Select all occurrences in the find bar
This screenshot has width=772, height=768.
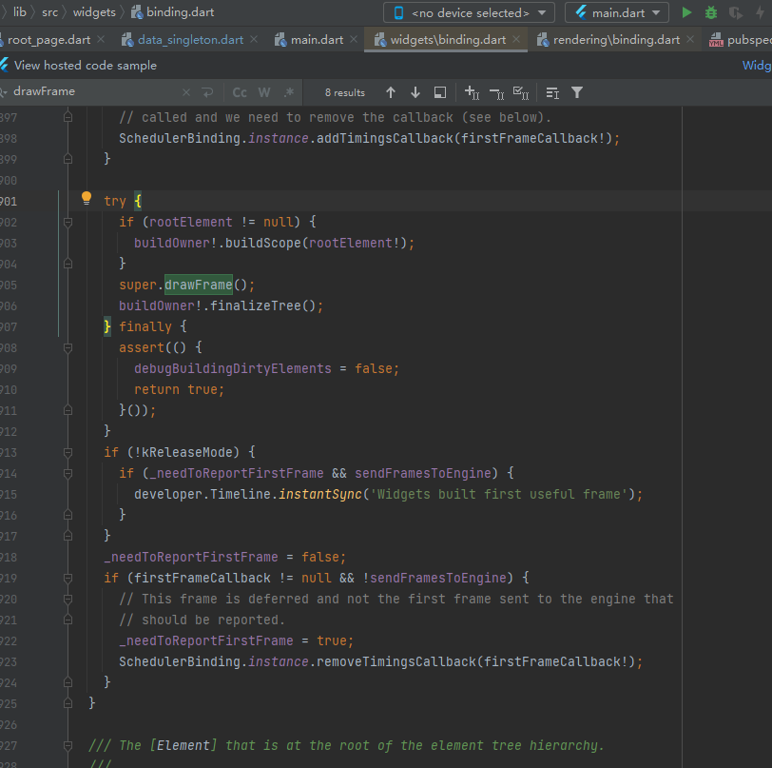point(520,92)
